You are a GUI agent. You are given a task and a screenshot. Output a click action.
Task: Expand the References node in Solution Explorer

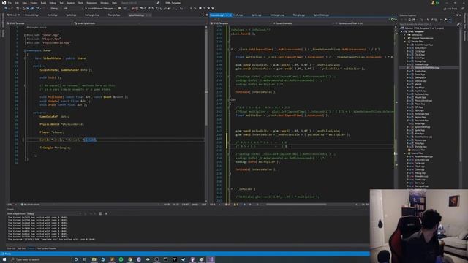tap(405, 35)
